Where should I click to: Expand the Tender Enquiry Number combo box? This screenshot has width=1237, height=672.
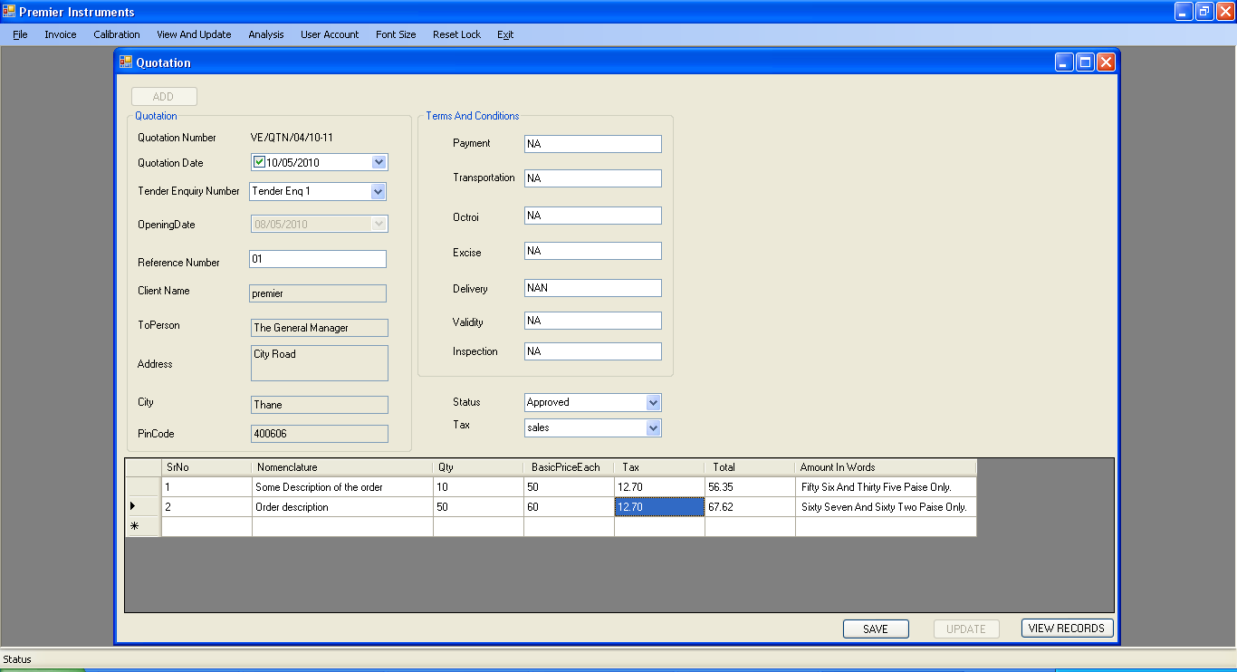(x=379, y=191)
